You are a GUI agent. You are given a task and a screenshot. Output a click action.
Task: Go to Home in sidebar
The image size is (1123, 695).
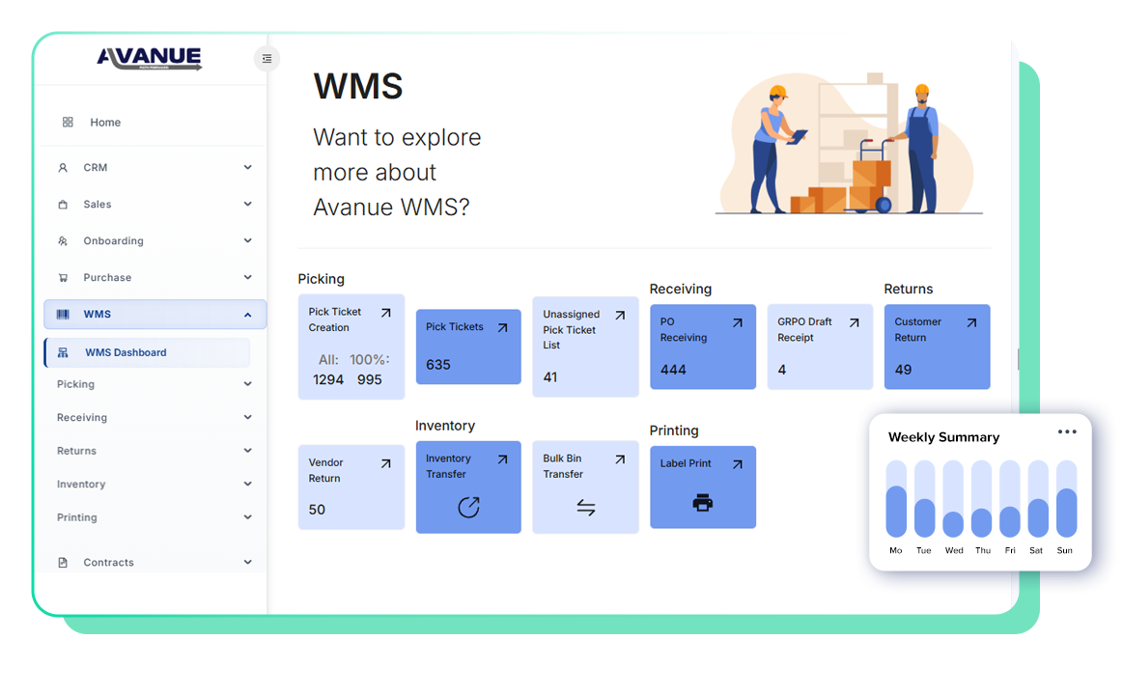click(x=105, y=123)
